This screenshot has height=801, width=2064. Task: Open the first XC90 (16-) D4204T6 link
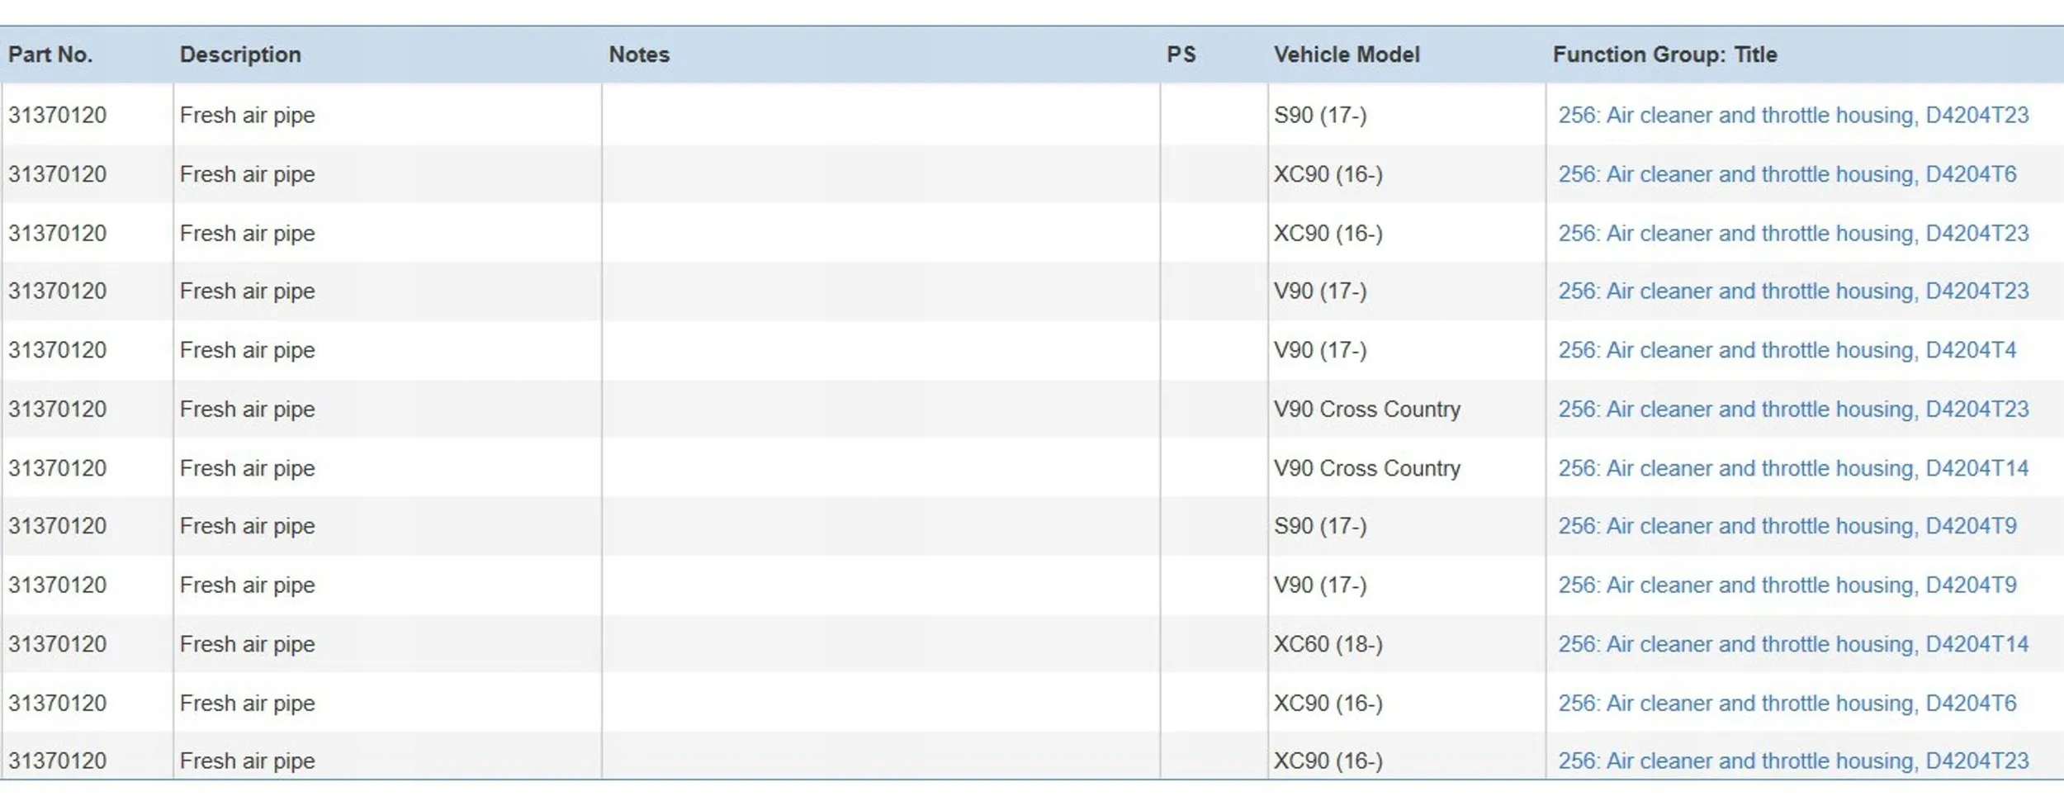coord(1787,174)
